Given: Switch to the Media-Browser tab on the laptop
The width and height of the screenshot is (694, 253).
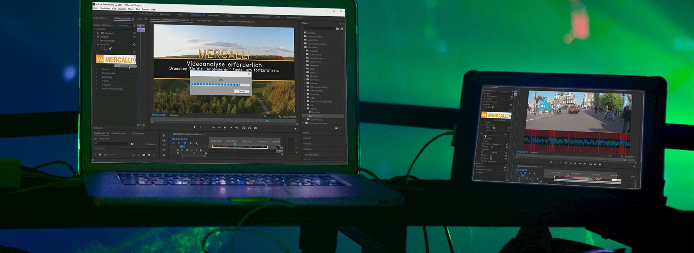Looking at the screenshot, I should (x=119, y=133).
